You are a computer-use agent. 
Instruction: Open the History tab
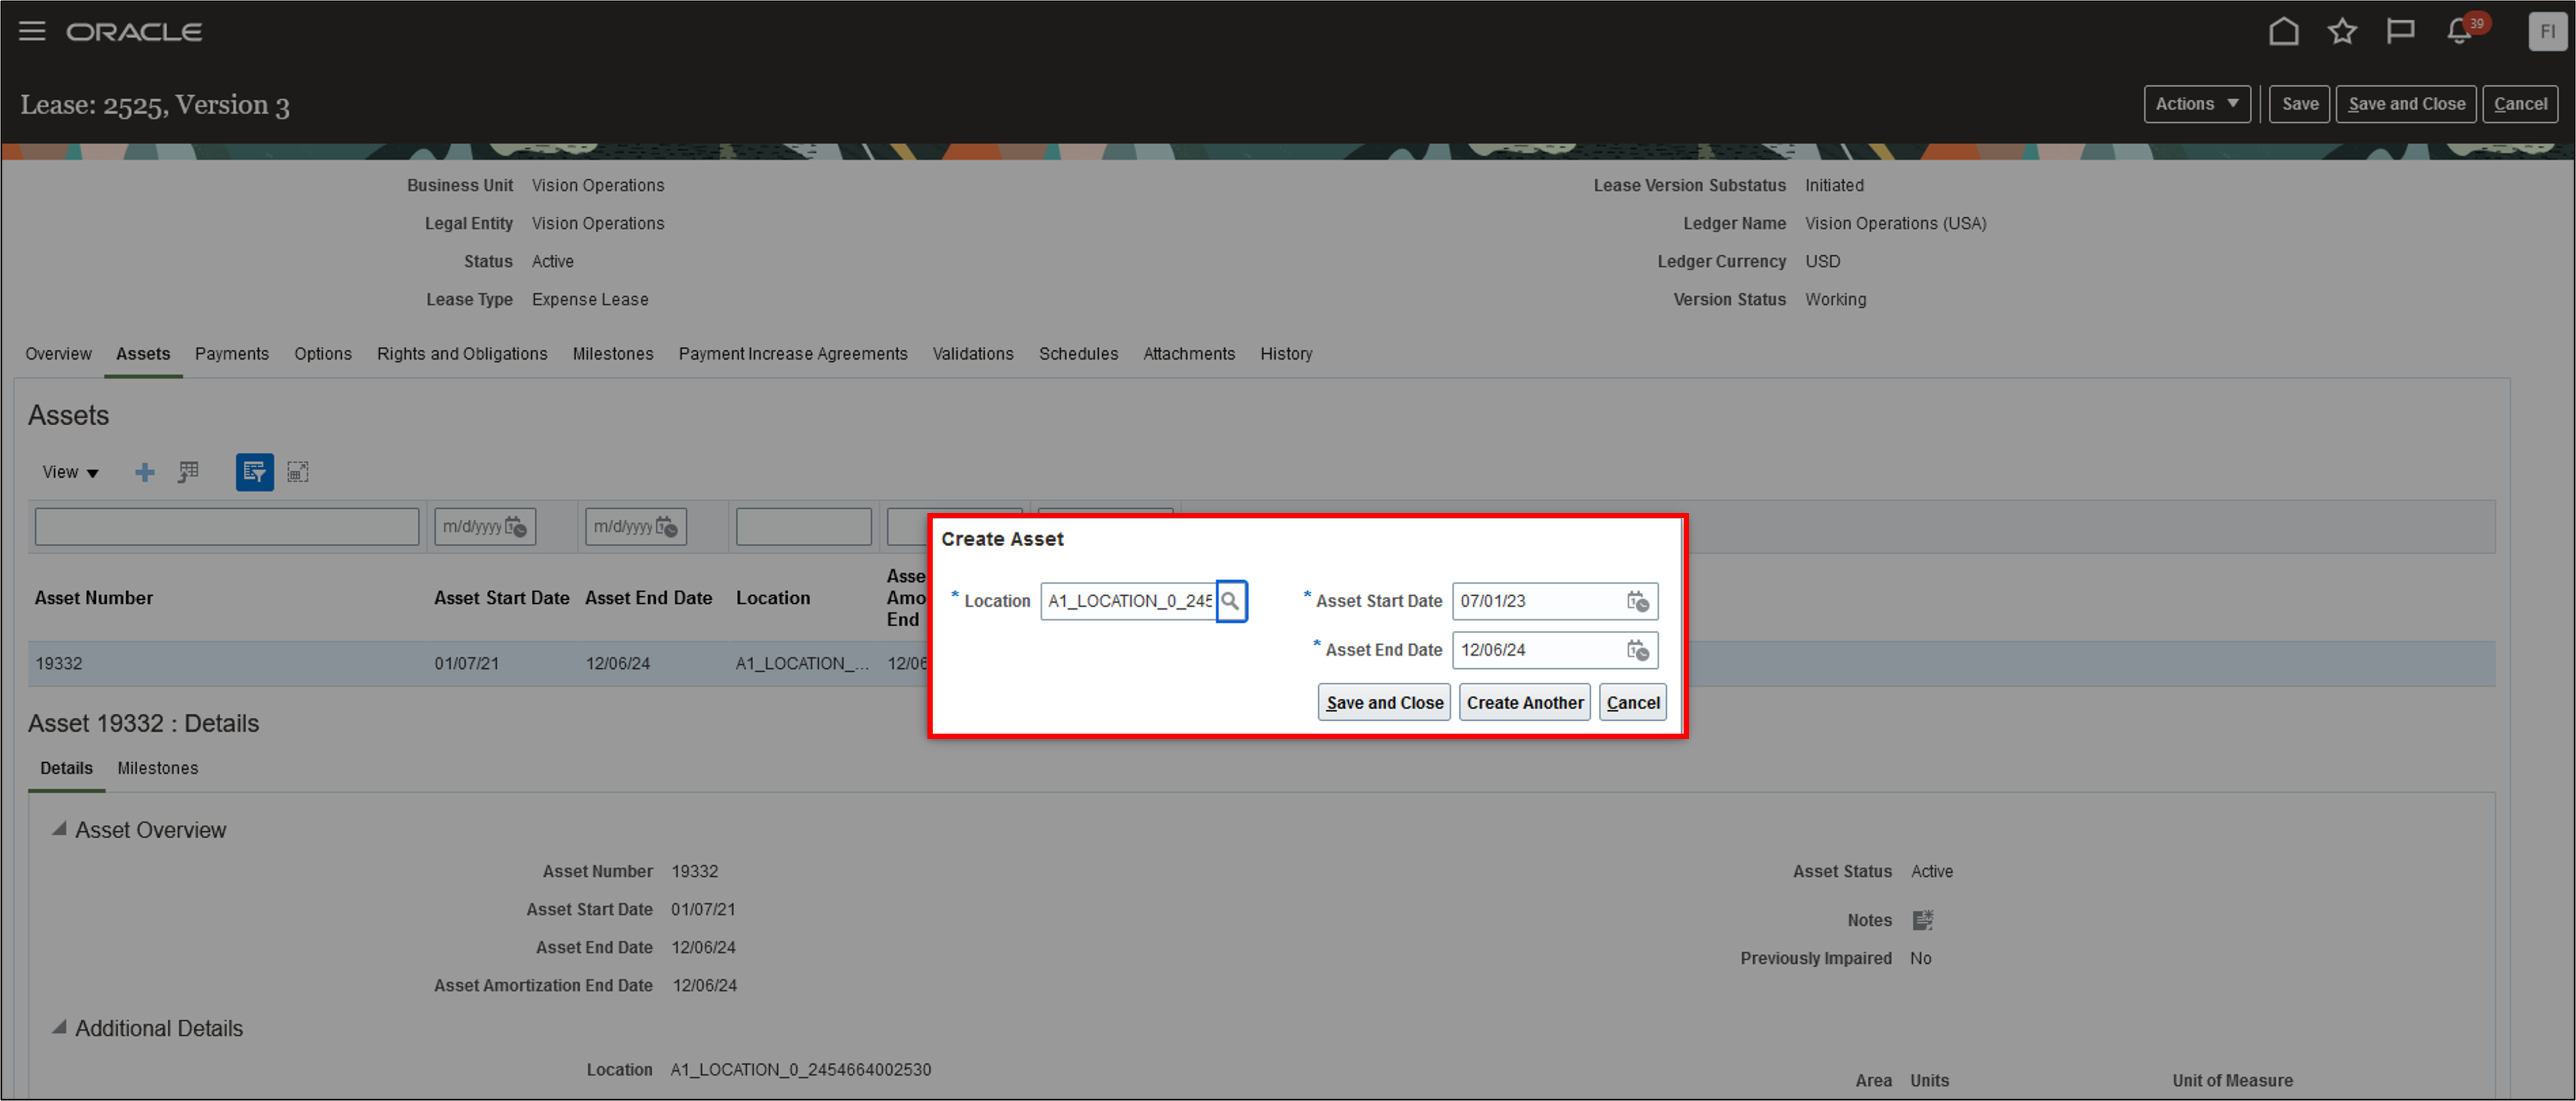coord(1286,354)
